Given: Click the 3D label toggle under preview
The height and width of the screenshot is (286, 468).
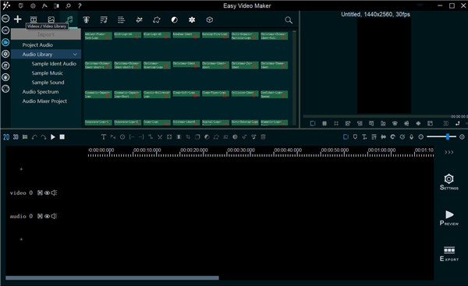Looking at the screenshot, I should pos(445,123).
